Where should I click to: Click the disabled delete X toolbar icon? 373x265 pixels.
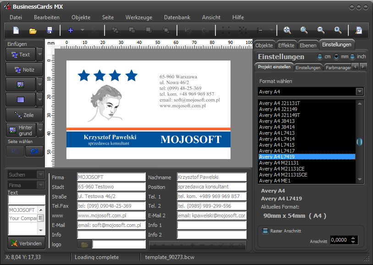94,30
